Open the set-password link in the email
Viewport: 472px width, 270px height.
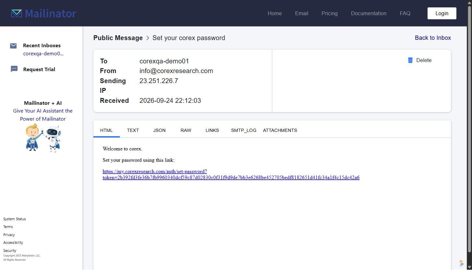[x=231, y=174]
